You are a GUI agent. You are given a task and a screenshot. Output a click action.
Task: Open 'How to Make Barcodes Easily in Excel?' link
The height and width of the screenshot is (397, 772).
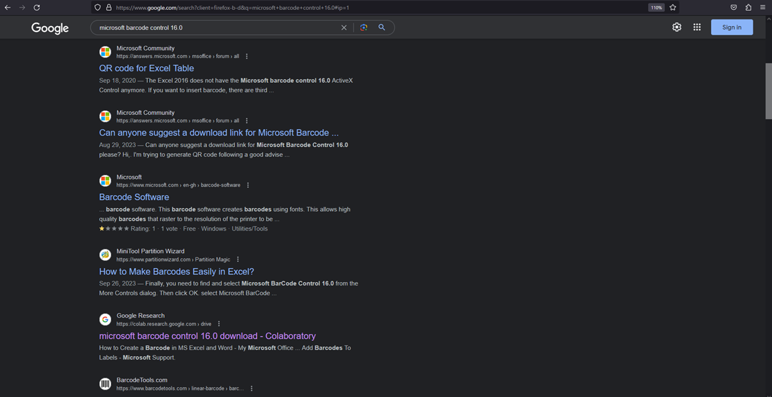pos(177,271)
